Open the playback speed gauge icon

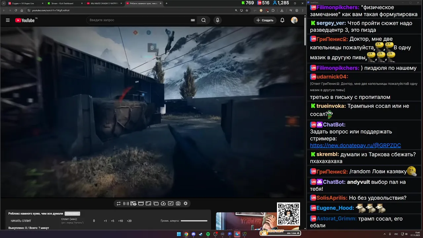click(x=163, y=204)
